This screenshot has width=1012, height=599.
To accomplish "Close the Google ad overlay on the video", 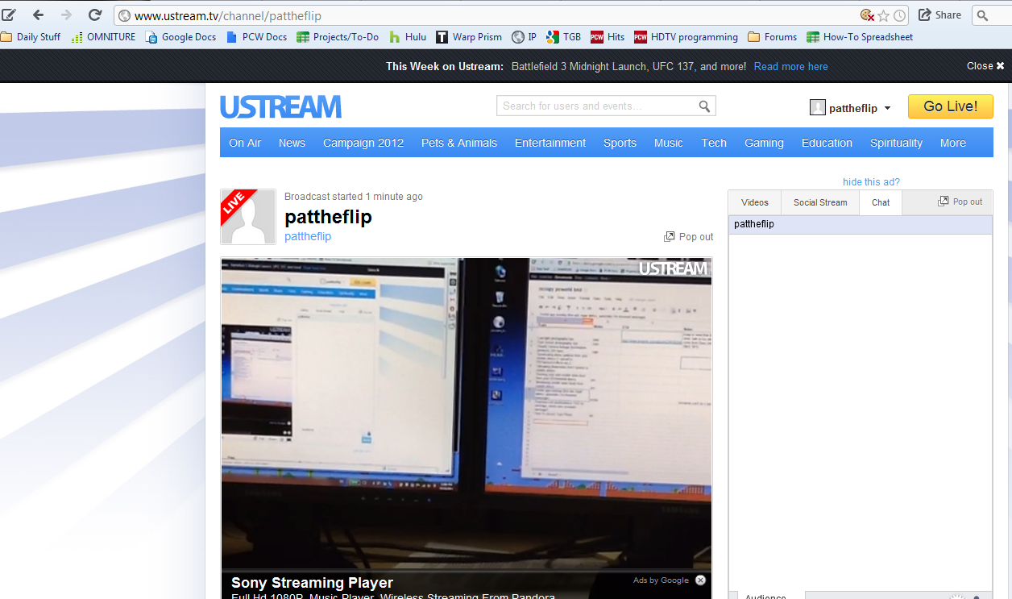I will point(700,580).
